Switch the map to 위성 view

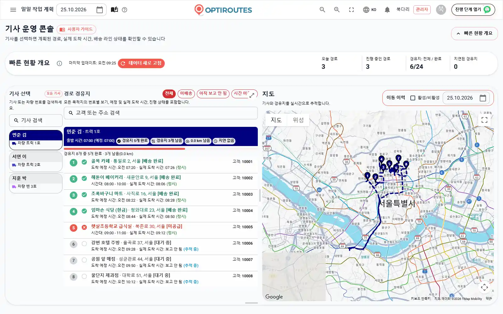click(x=298, y=120)
